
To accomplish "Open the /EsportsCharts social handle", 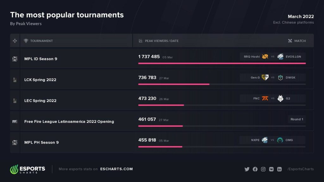I will (301, 169).
